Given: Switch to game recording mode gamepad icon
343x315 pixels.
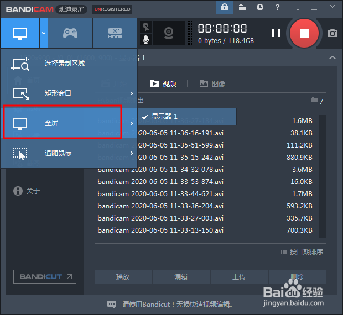Looking at the screenshot, I should click(70, 33).
